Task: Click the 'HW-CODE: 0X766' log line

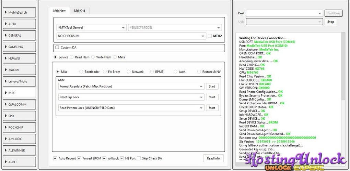Action: pyautogui.click(x=252, y=69)
